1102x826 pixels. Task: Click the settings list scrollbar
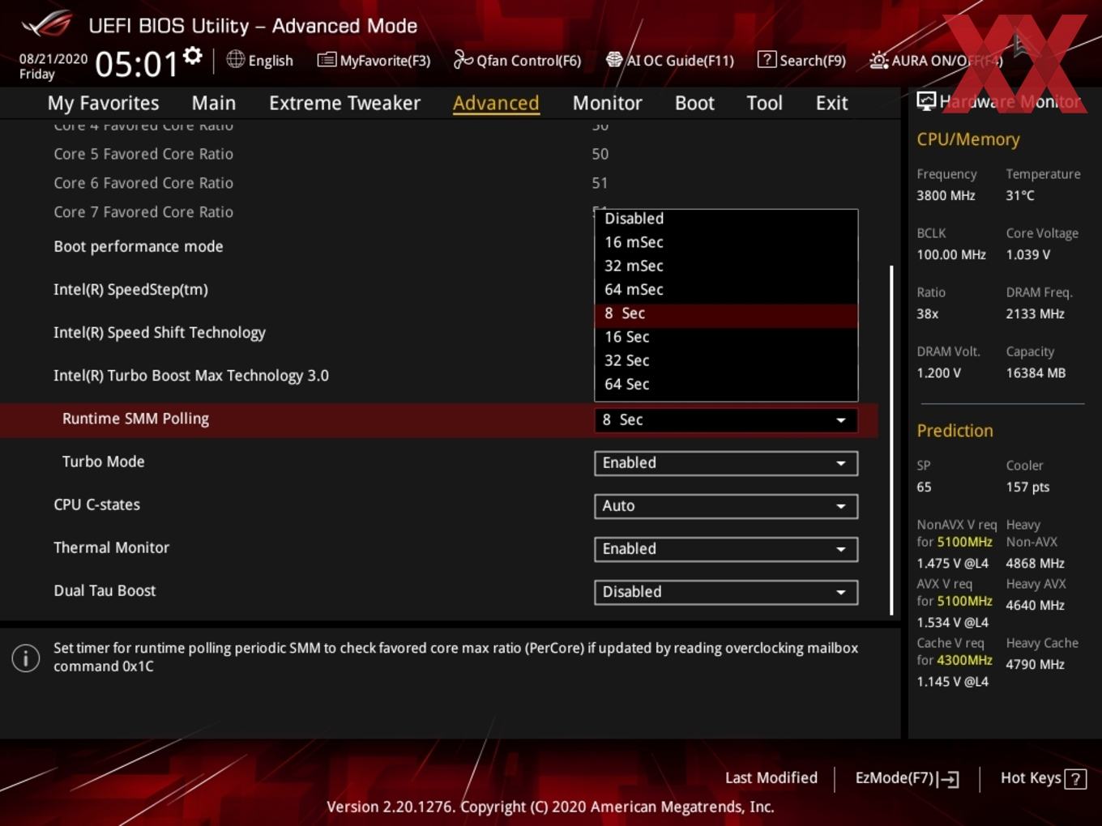click(x=891, y=440)
